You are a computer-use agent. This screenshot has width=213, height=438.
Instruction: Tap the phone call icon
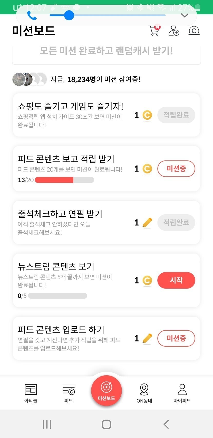[x=32, y=16]
